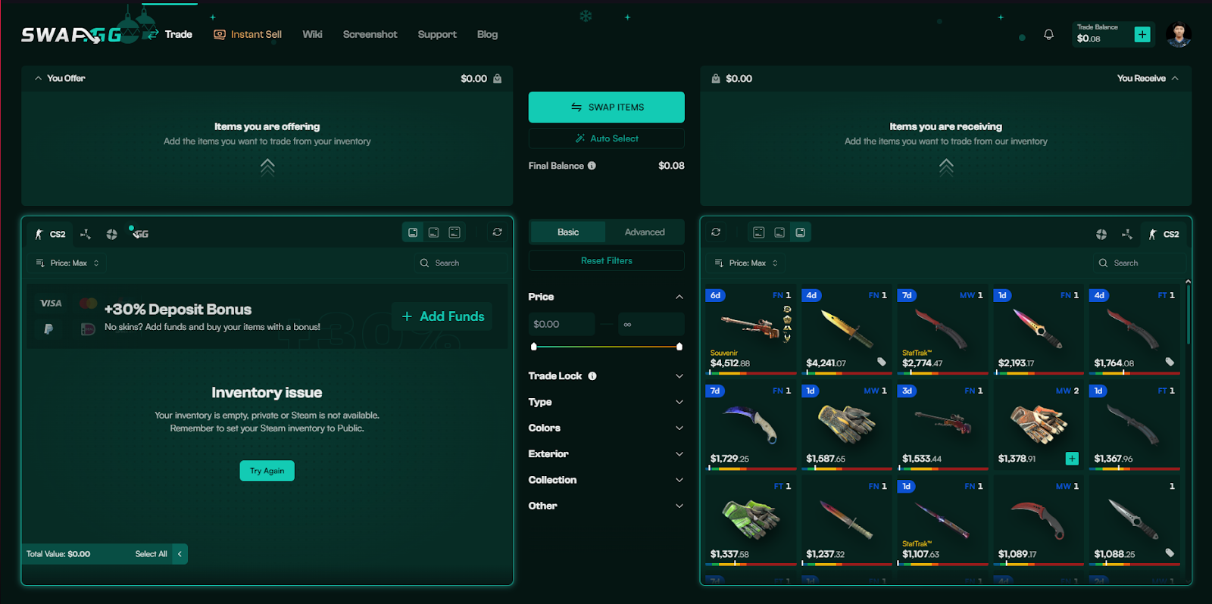Open the Support page
Viewport: 1212px width, 604px height.
tap(437, 34)
